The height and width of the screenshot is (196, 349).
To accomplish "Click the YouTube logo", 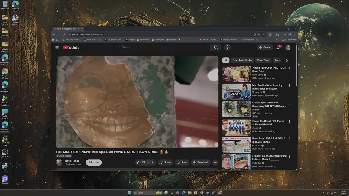I will coord(71,47).
